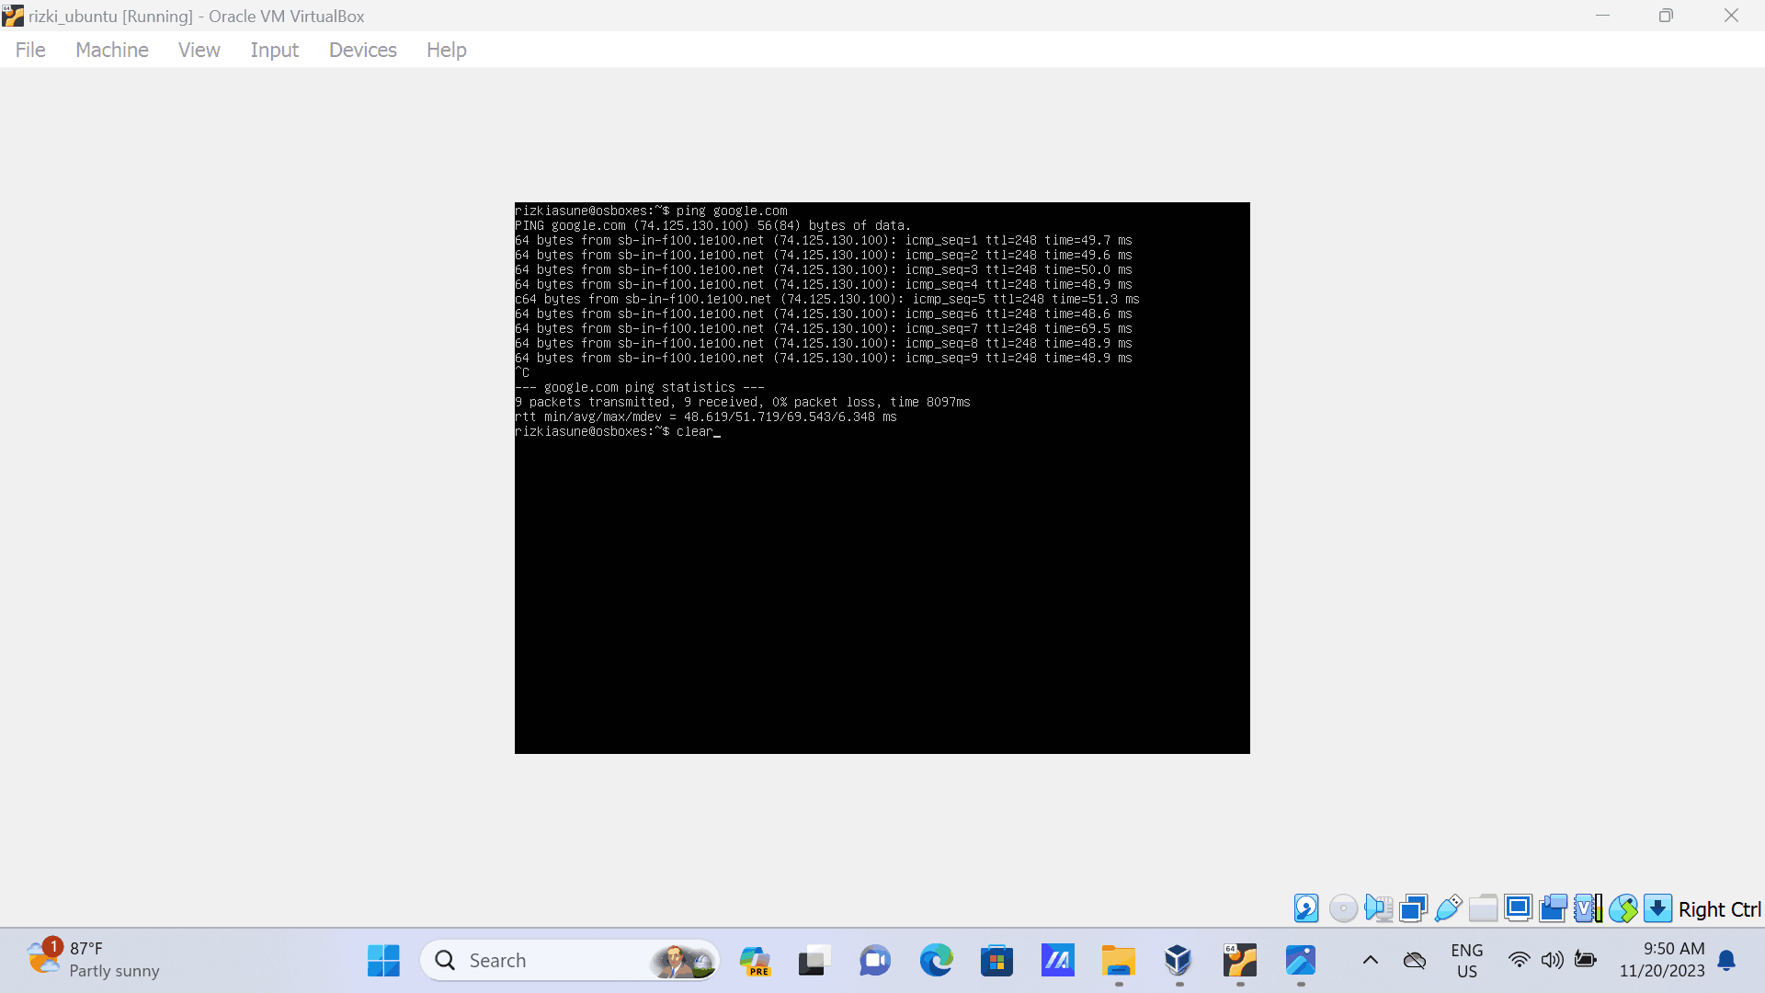Image resolution: width=1765 pixels, height=993 pixels.
Task: Open the volume speaker tray icon
Action: [x=1553, y=960]
